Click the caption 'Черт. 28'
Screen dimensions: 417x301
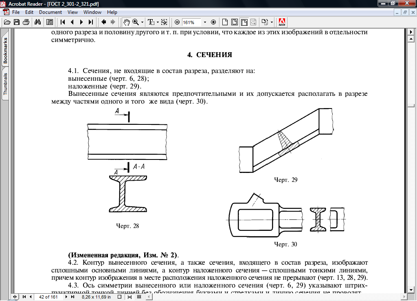pos(127,226)
